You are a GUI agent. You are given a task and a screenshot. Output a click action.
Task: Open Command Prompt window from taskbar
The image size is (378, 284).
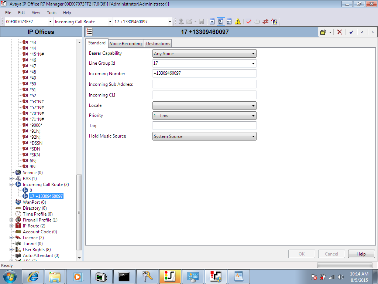(x=124, y=277)
